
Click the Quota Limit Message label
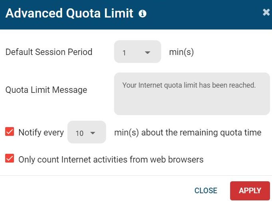[x=46, y=90]
